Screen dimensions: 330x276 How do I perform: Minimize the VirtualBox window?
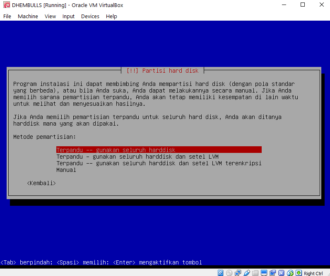(284, 5)
